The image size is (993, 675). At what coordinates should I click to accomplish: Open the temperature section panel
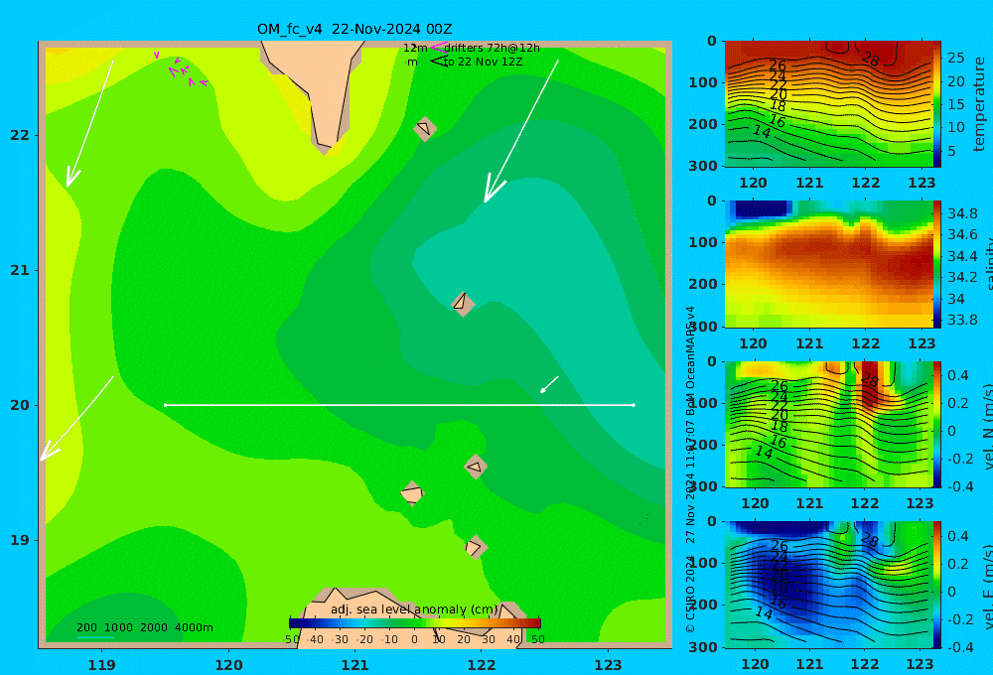pos(828,104)
